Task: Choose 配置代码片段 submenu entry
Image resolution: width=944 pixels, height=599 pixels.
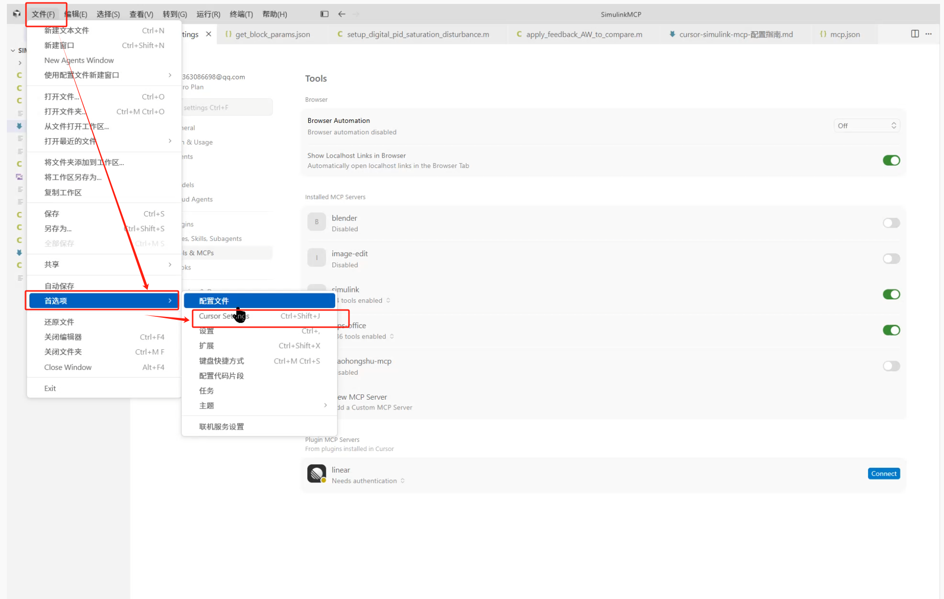Action: (259, 376)
